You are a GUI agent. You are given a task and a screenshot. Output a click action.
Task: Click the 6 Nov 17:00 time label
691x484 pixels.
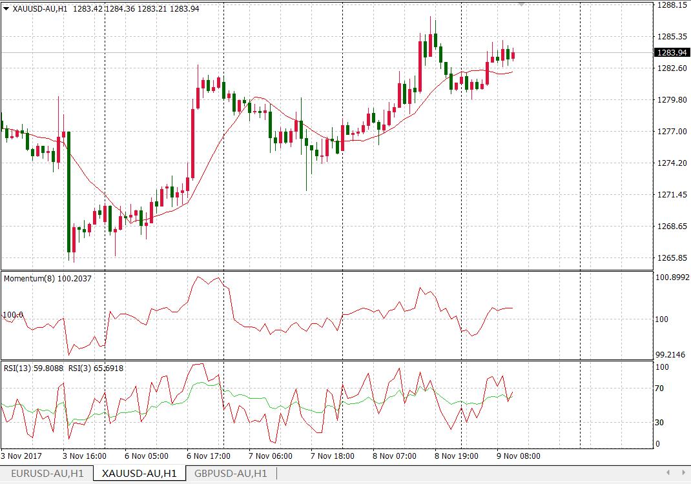coord(209,456)
